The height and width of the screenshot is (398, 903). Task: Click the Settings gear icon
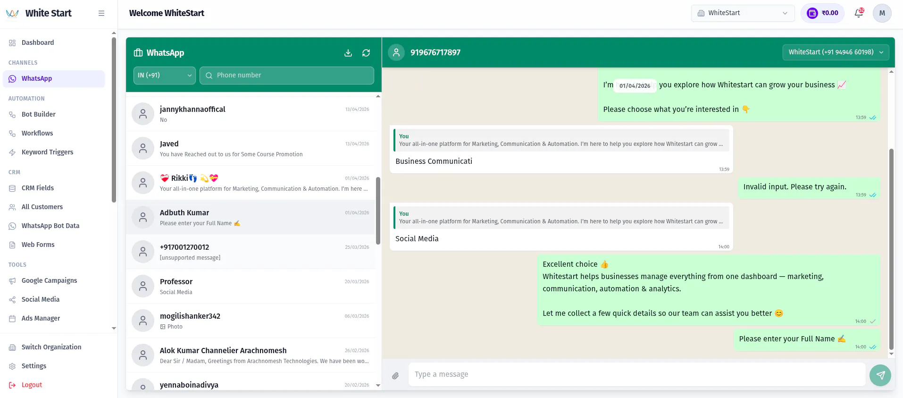[12, 366]
